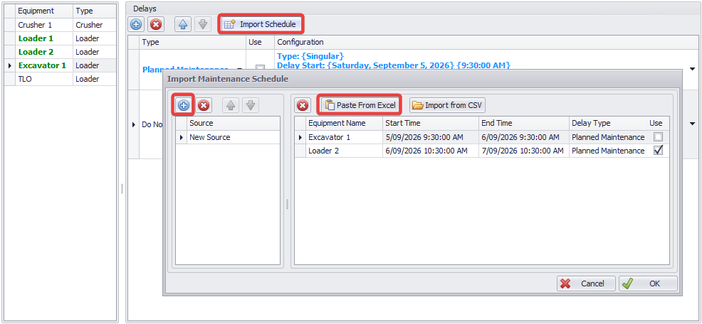Select Loader 2 in the equipment list

[44, 52]
